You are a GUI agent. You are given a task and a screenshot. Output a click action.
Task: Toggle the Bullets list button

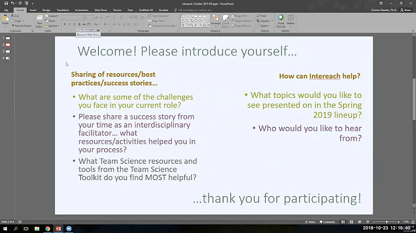(115, 17)
